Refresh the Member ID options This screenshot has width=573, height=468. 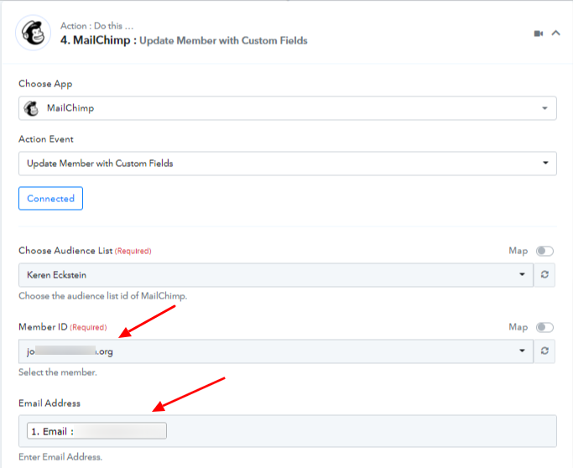(x=544, y=351)
